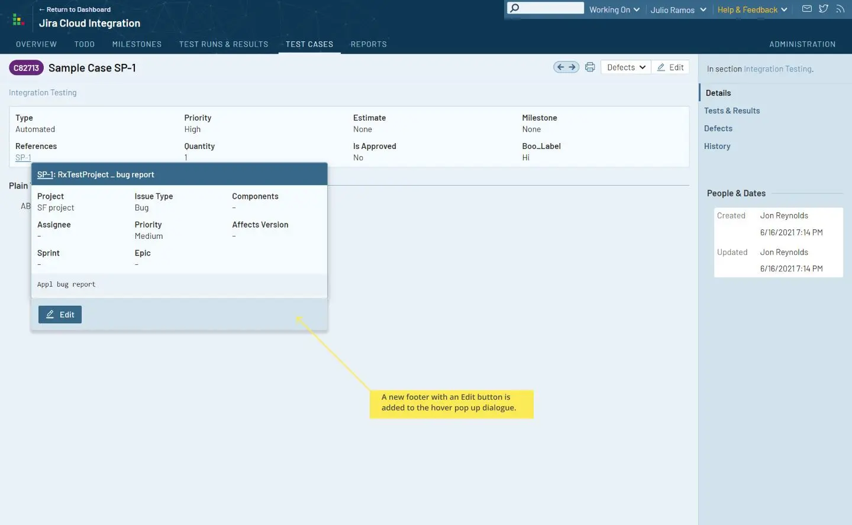Screen dimensions: 852x525
Task: Click SP-1 link in popup header
Action: tap(45, 175)
